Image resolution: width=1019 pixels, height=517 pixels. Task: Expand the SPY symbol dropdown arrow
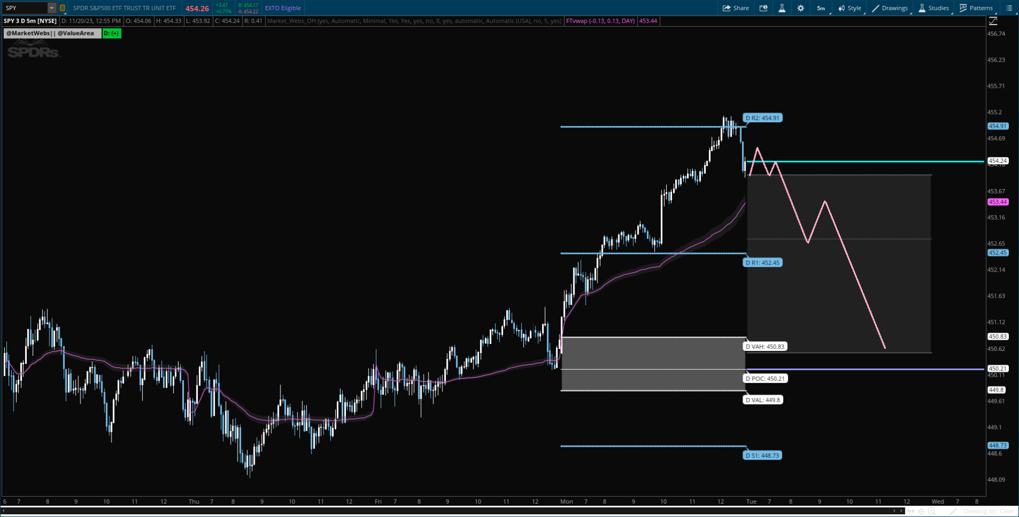click(51, 8)
